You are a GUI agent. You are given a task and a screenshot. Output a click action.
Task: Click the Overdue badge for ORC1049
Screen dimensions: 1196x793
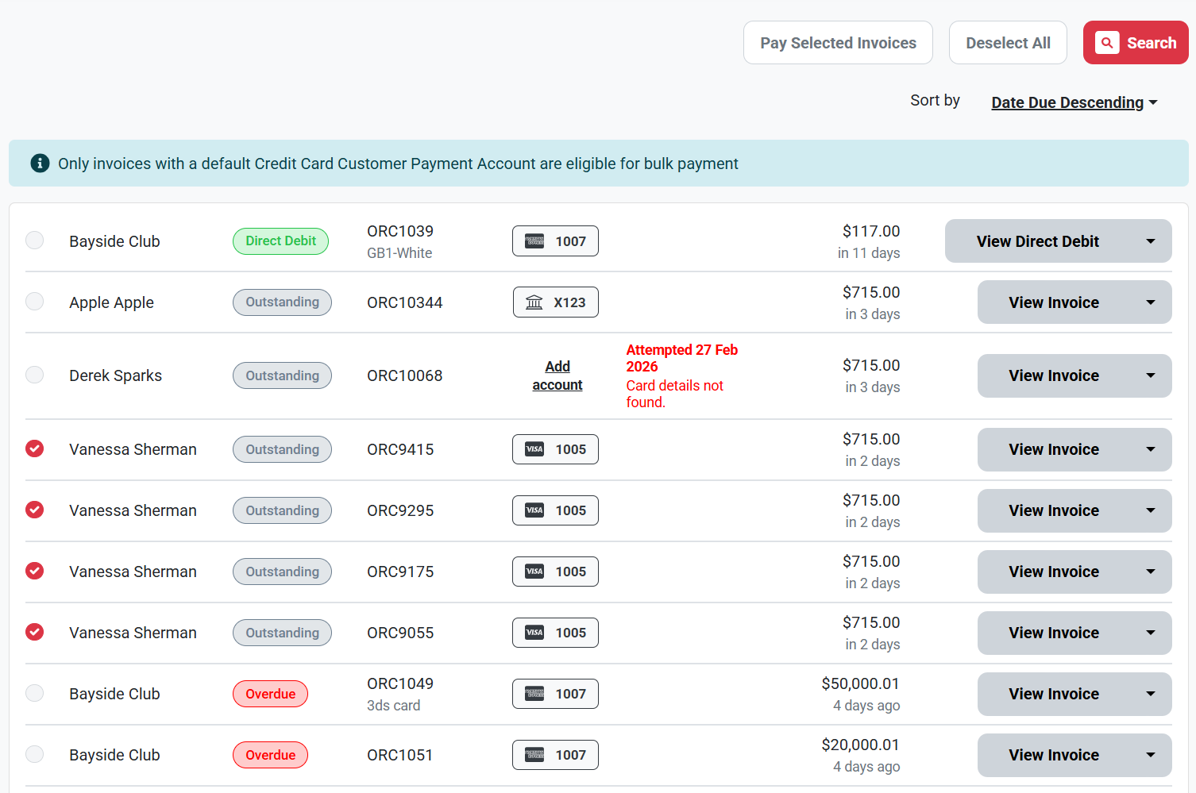270,694
